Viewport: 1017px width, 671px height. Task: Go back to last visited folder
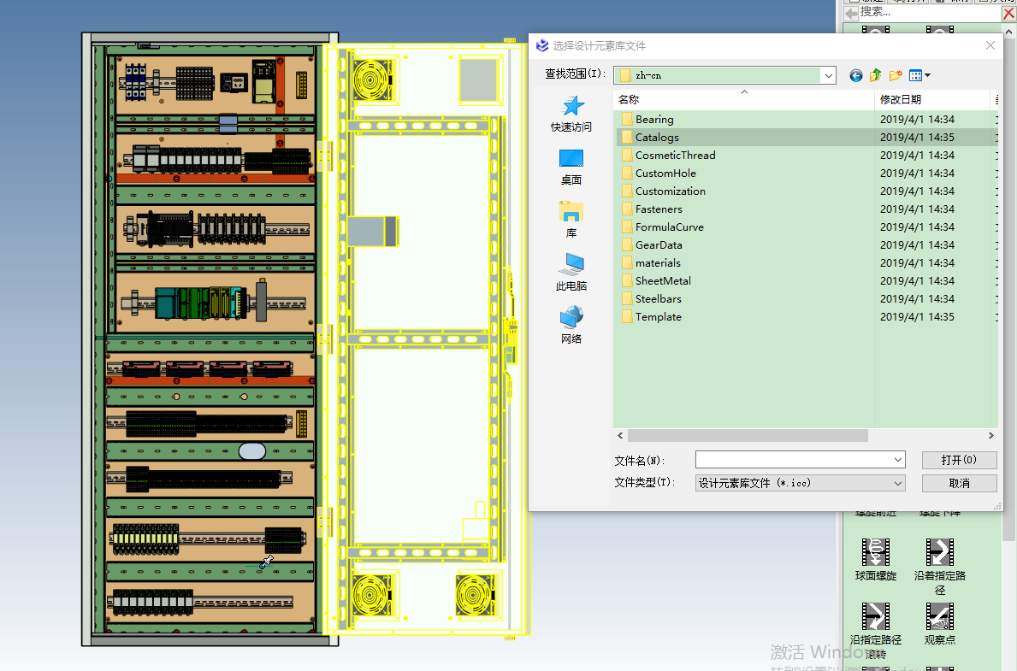(855, 75)
